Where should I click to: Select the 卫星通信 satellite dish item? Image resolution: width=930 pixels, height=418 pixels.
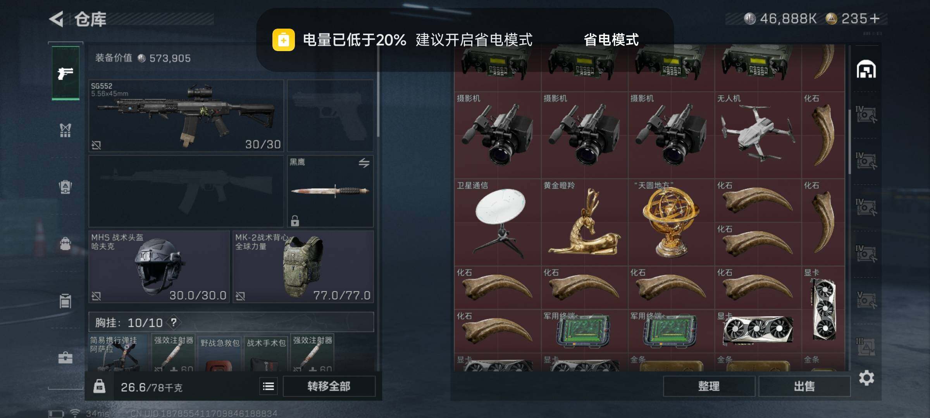coord(498,222)
